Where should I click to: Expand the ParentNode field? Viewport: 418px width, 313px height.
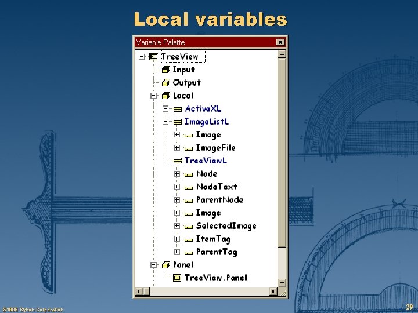(x=176, y=199)
